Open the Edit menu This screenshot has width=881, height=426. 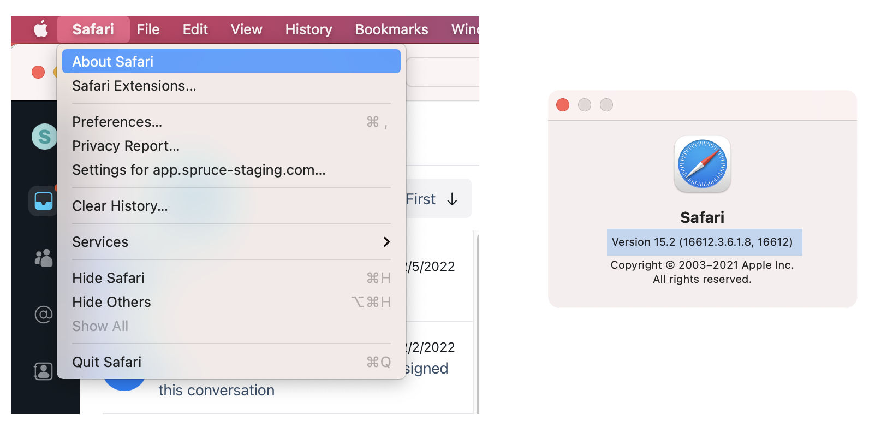[195, 29]
